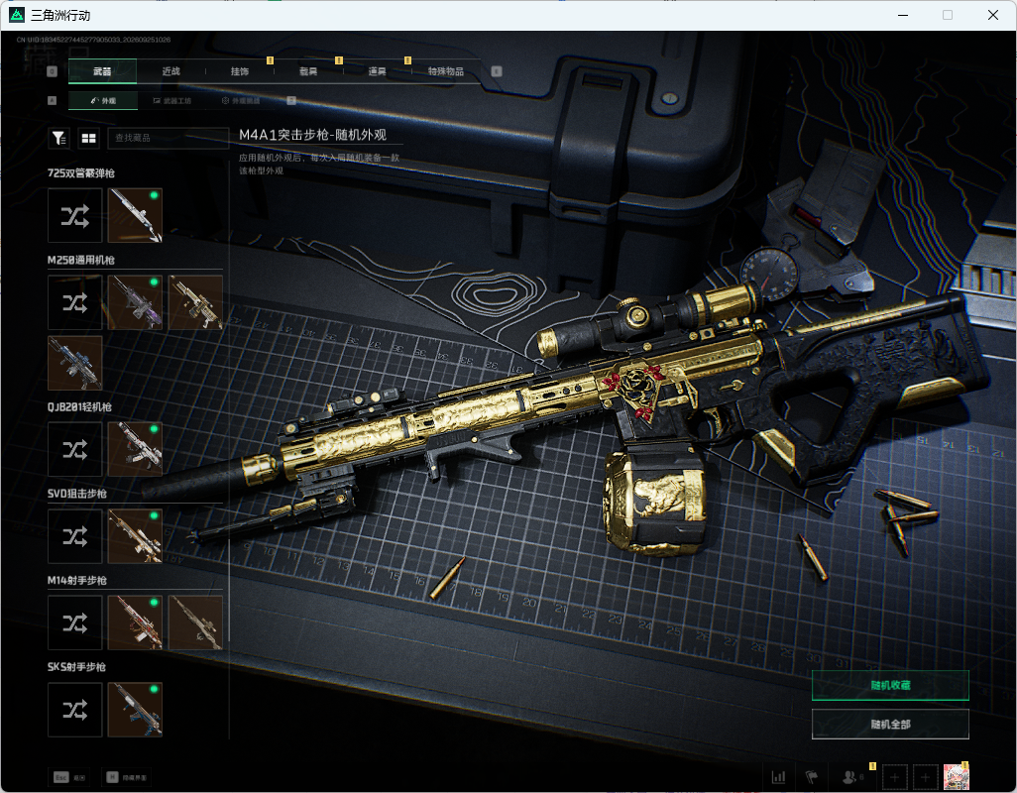1017x793 pixels.
Task: Click the E next-category key hint
Action: [x=497, y=71]
